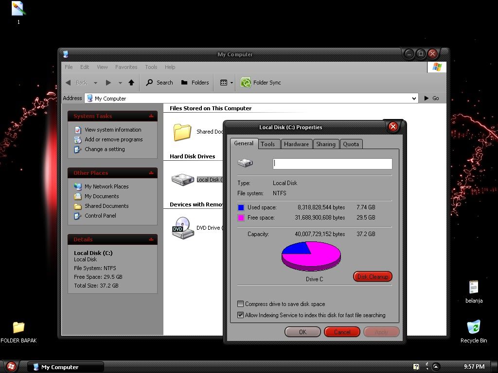The width and height of the screenshot is (498, 373).
Task: Collapse the Details panel
Action: (151, 240)
